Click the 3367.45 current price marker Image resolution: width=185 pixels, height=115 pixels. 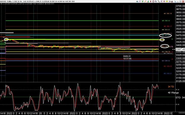(x=180, y=49)
